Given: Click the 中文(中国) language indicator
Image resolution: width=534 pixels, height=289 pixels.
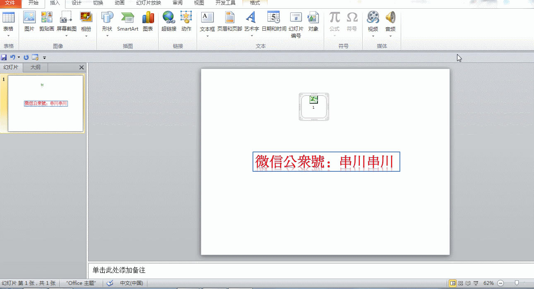Looking at the screenshot, I should point(131,283).
